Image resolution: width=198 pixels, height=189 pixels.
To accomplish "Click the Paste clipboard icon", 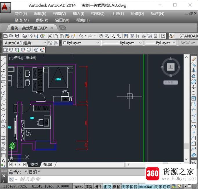I will (x=62, y=36).
